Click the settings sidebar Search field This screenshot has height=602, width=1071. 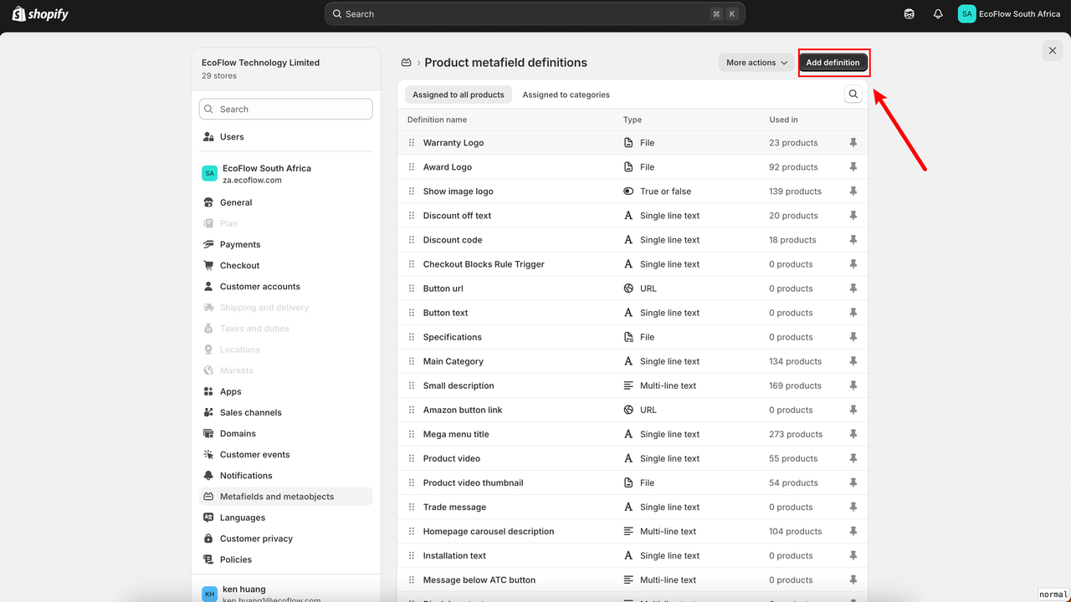click(286, 110)
